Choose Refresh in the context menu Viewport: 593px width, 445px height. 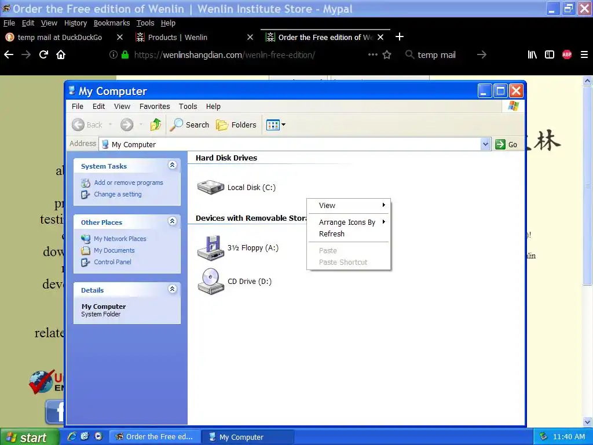[349, 234]
